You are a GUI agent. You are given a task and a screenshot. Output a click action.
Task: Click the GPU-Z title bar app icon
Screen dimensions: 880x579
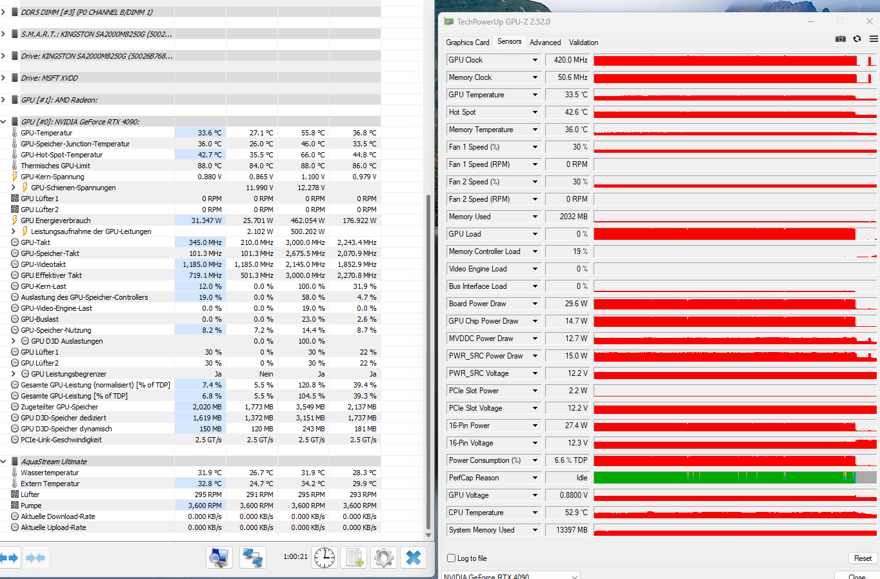point(449,21)
